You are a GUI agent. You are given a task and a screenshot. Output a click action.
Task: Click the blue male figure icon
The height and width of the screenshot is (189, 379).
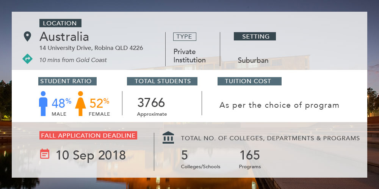click(x=43, y=104)
